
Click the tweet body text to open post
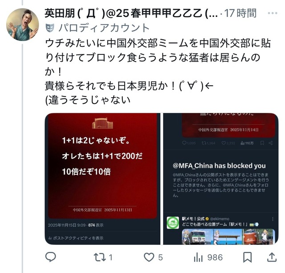point(158,71)
